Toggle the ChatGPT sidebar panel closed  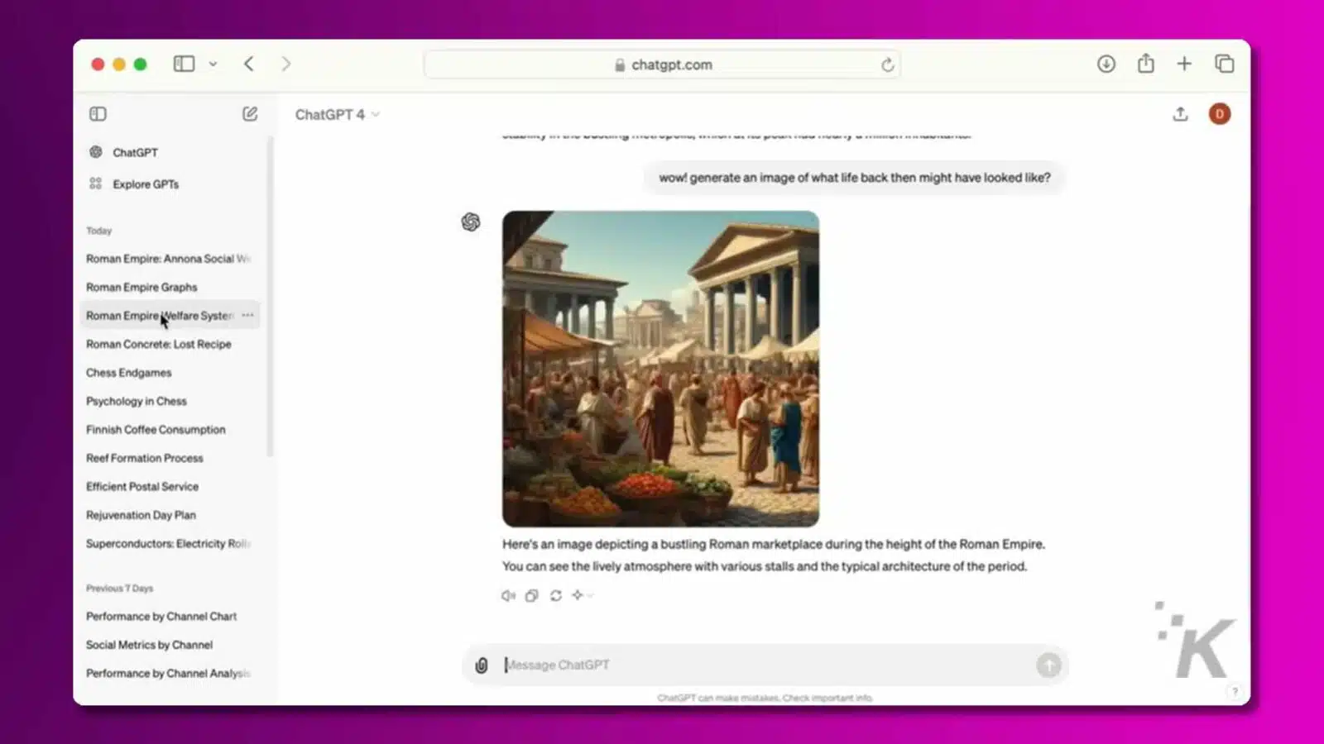(x=98, y=114)
